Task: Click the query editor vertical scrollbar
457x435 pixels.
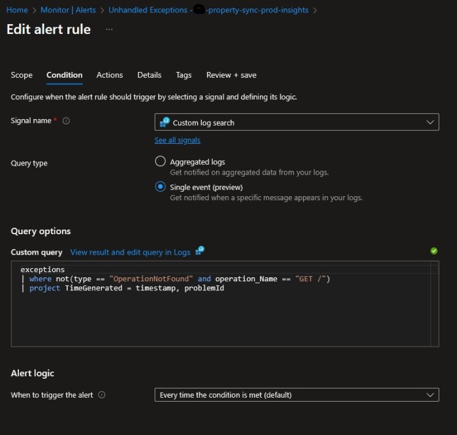Action: 435,304
